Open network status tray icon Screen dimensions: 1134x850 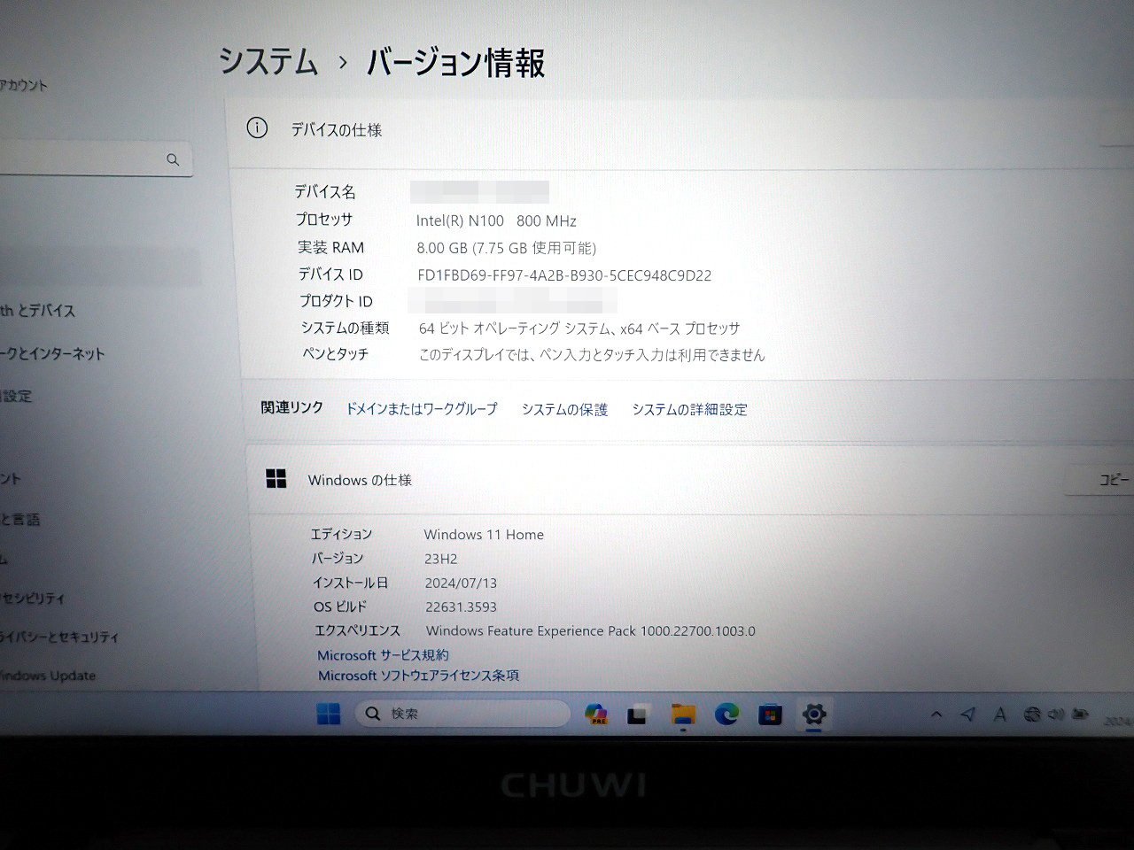tap(1032, 715)
